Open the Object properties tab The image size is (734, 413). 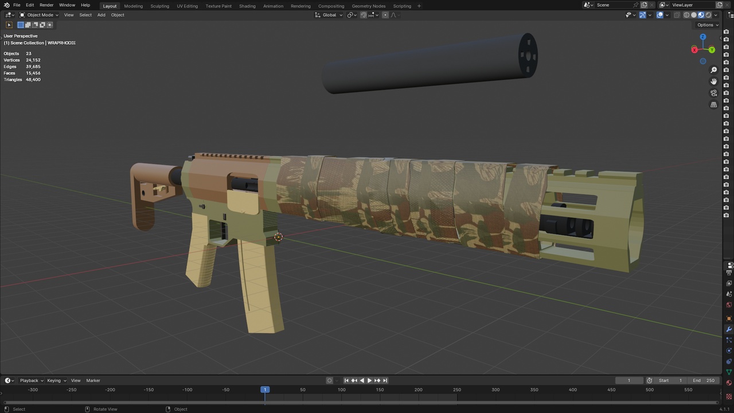[x=729, y=318]
